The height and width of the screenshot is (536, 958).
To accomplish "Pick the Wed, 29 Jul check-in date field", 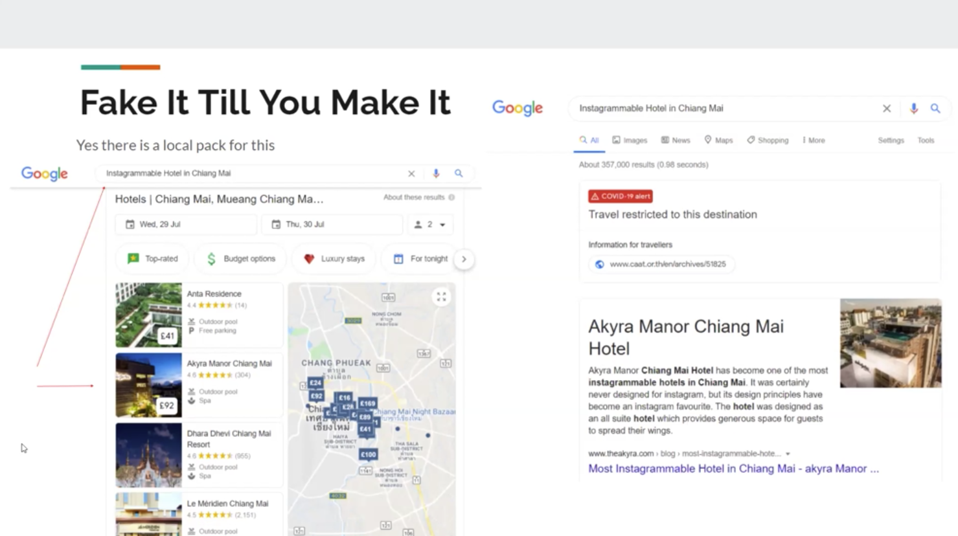I will pos(186,225).
